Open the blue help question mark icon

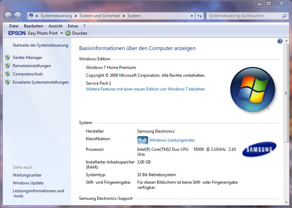click(x=280, y=41)
